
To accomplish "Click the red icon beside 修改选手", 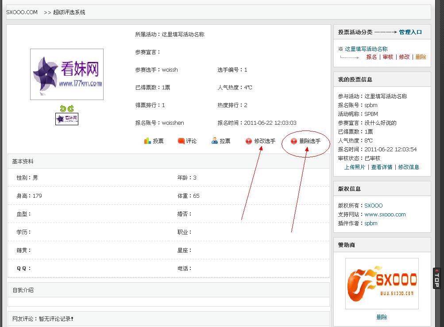I will point(249,141).
